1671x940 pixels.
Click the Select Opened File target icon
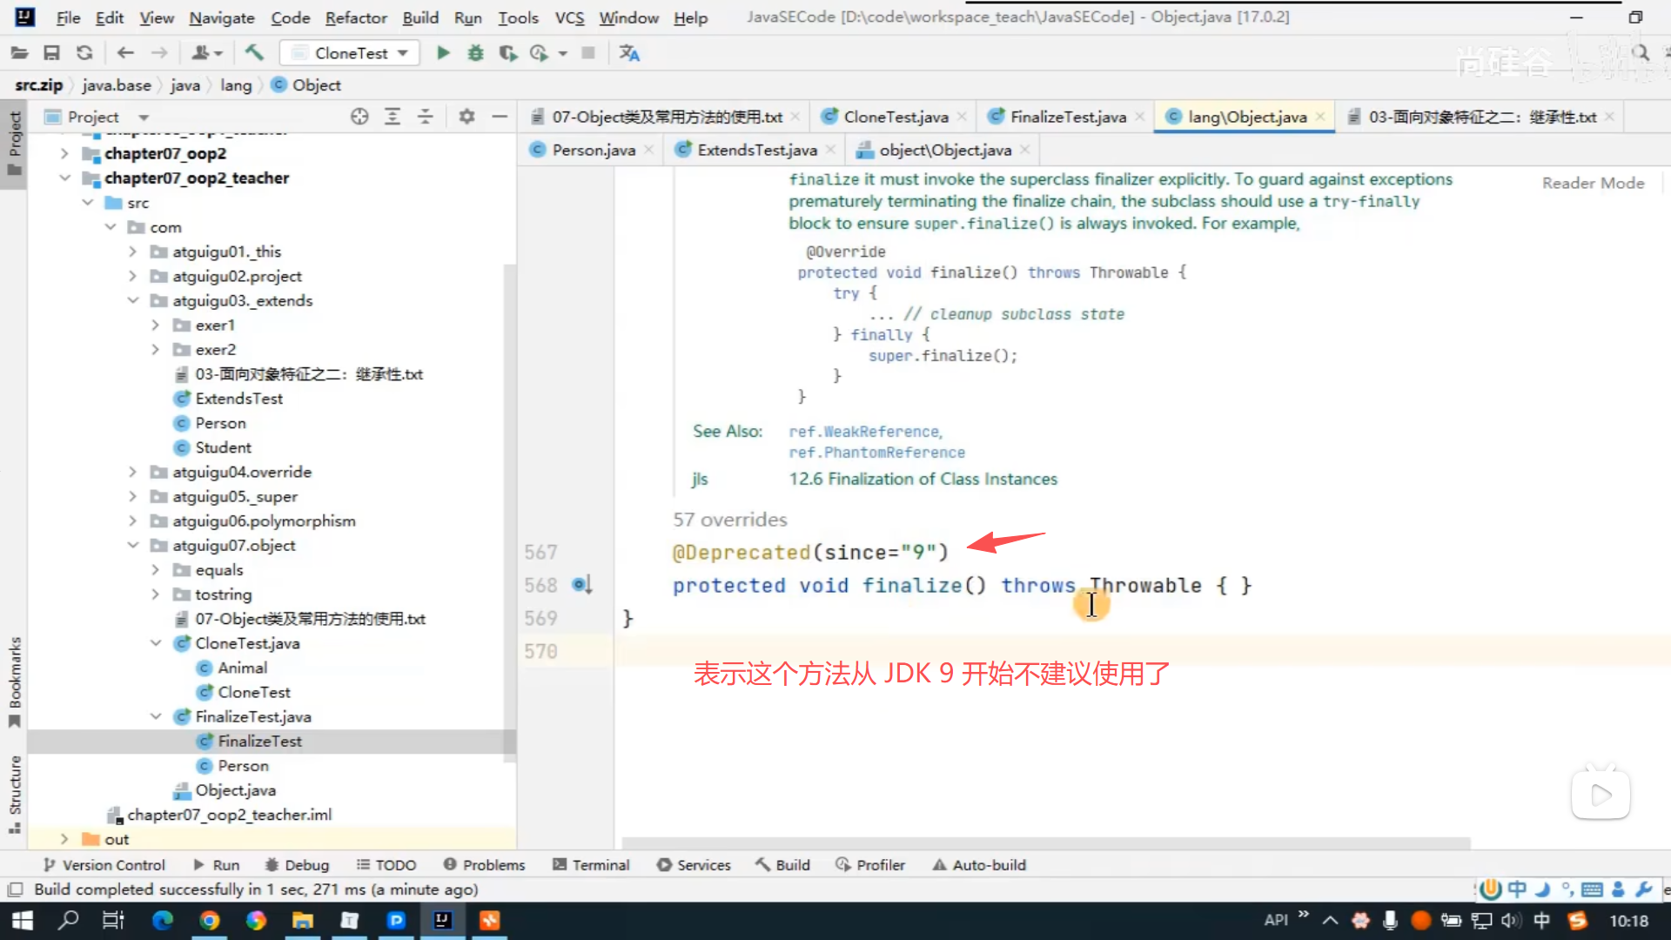pos(359,117)
